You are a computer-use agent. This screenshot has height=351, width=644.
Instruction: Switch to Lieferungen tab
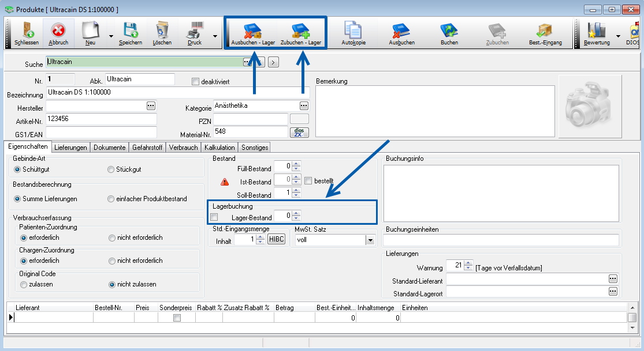click(x=70, y=147)
